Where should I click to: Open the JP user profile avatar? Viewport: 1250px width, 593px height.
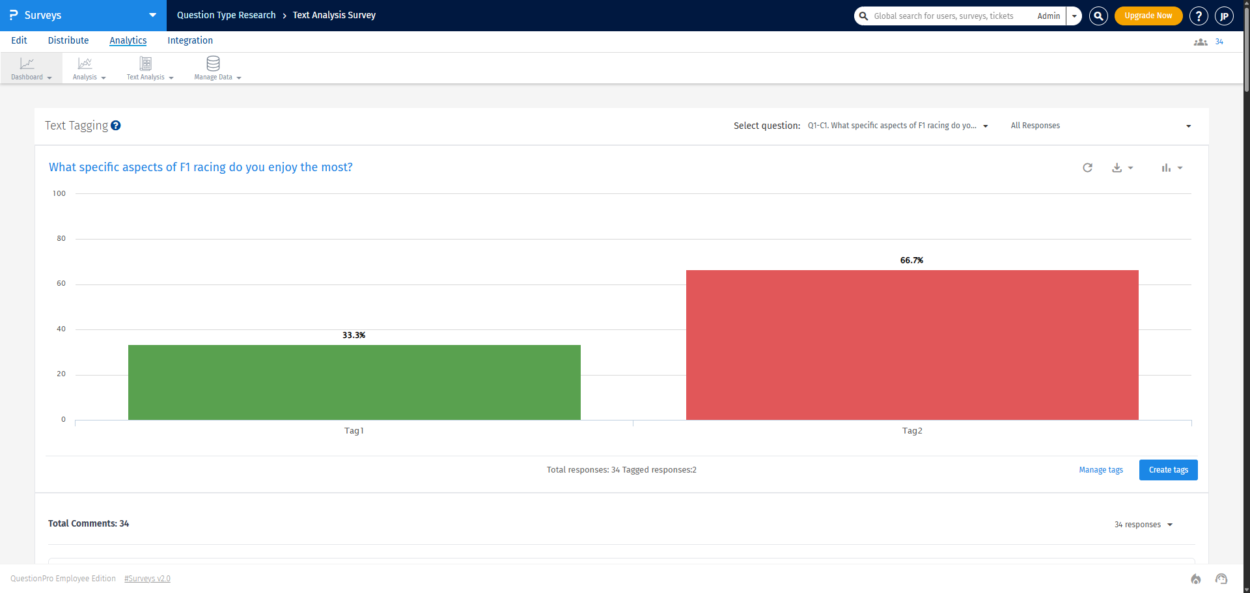(x=1224, y=16)
